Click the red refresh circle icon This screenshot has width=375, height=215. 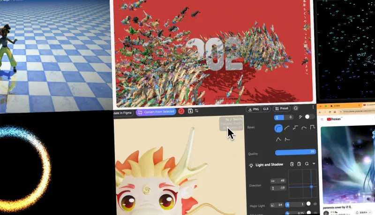181,111
